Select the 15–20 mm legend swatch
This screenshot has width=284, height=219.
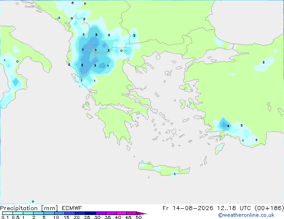point(69,213)
